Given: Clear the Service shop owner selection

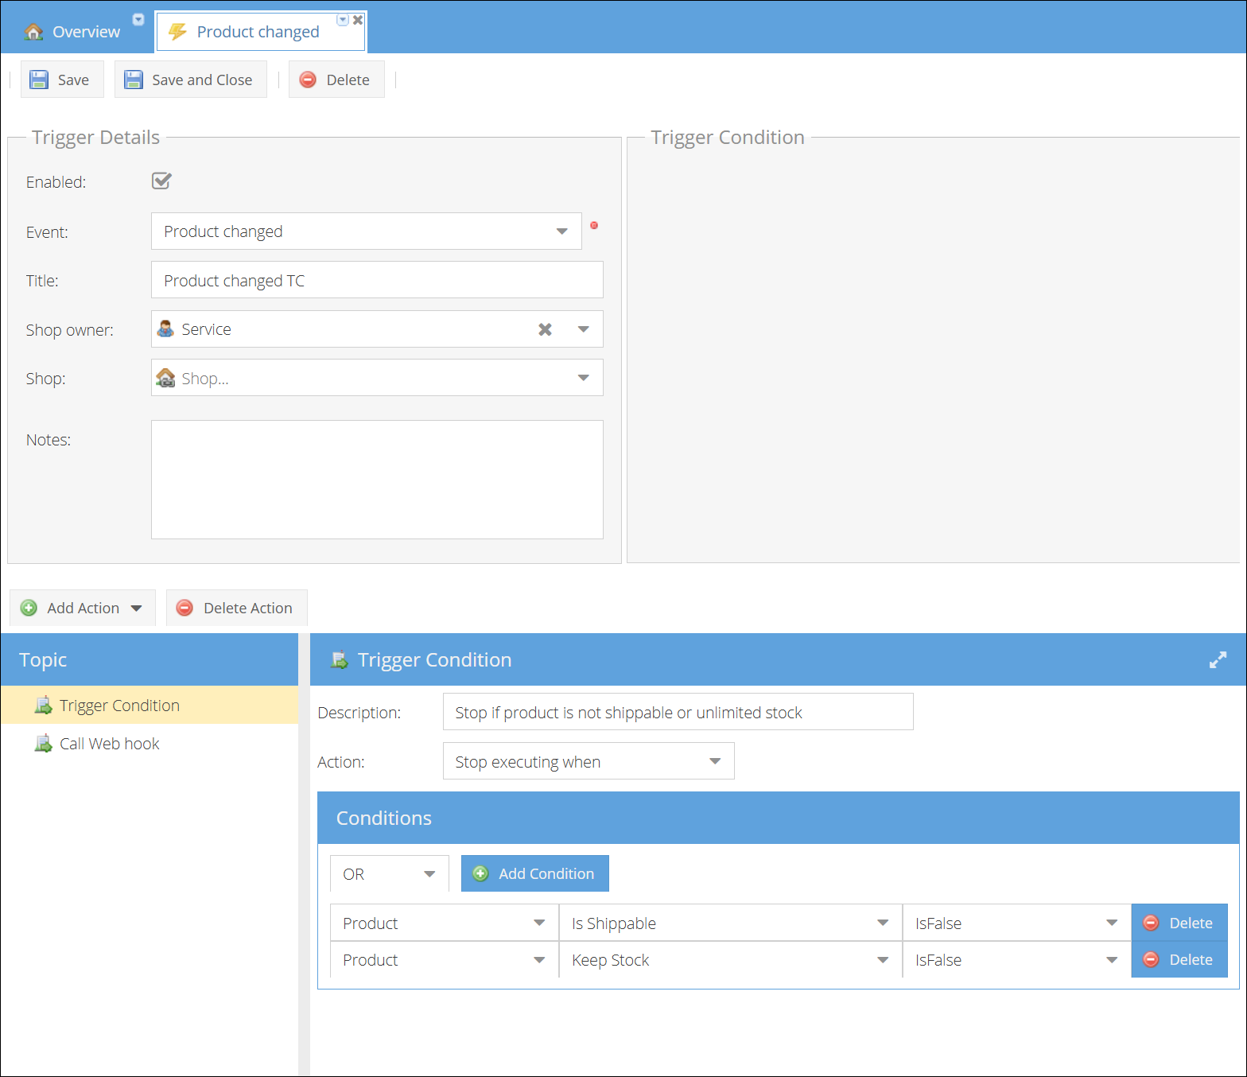Looking at the screenshot, I should tap(545, 329).
